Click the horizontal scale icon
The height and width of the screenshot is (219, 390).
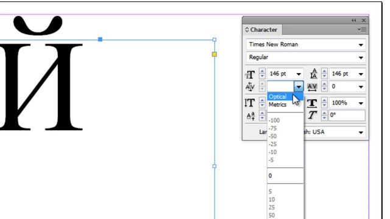point(312,103)
